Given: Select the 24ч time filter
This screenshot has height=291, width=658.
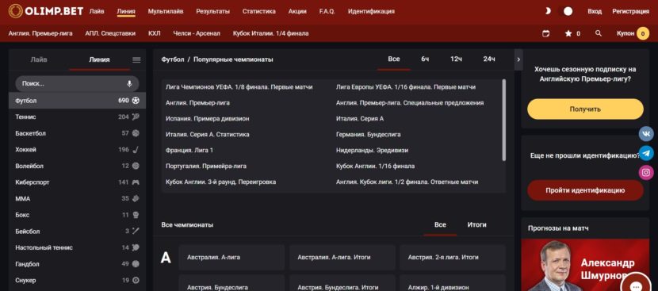Looking at the screenshot, I should click(x=489, y=59).
